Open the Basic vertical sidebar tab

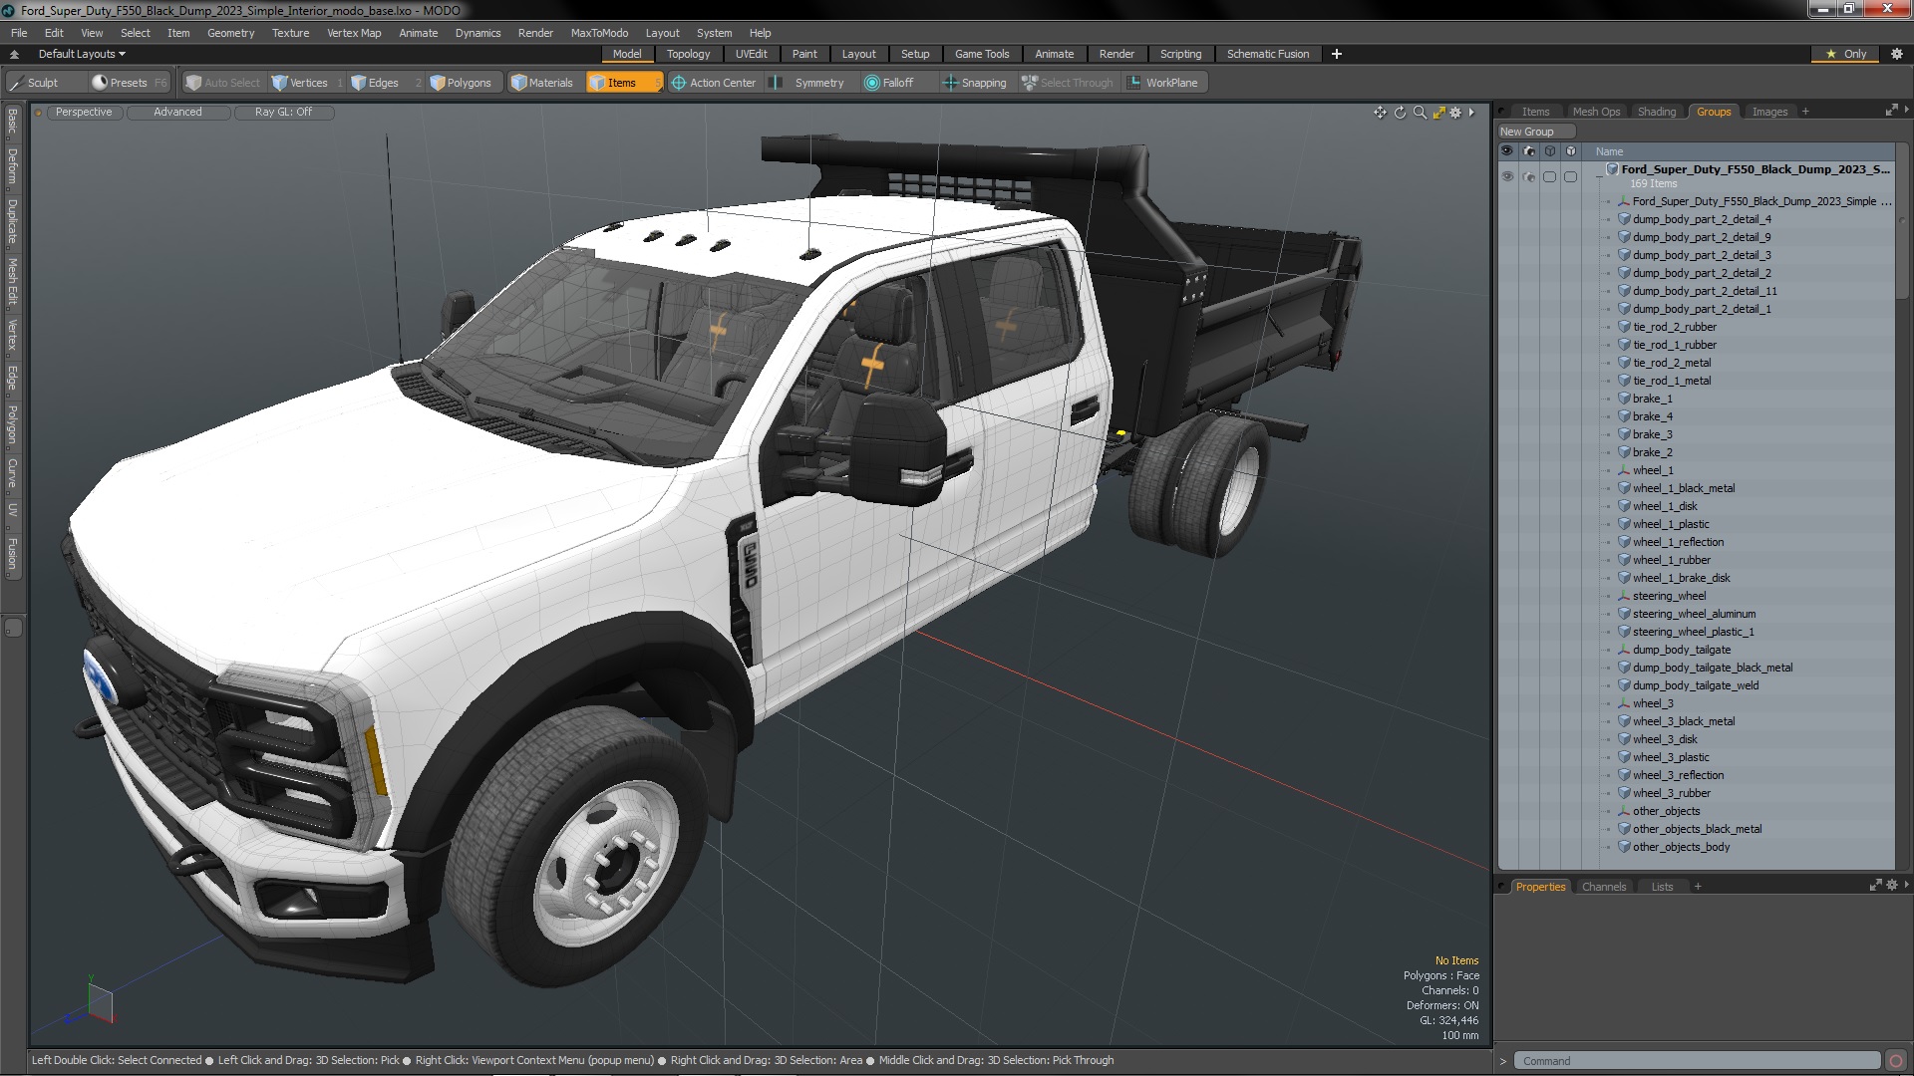point(12,122)
